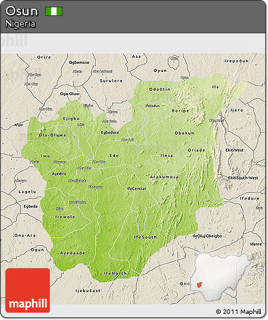Select the Orire label on map

[x=44, y=57]
